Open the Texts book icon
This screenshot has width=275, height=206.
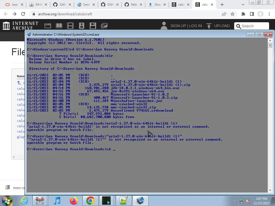(59, 26)
